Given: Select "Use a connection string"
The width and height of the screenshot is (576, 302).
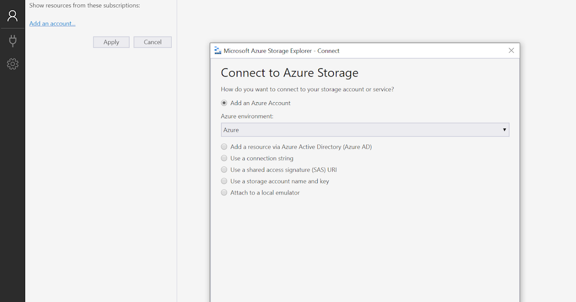Looking at the screenshot, I should 224,158.
